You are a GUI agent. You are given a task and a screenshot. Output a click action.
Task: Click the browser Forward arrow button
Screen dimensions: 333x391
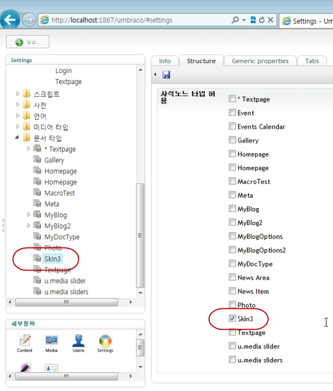pyautogui.click(x=28, y=20)
